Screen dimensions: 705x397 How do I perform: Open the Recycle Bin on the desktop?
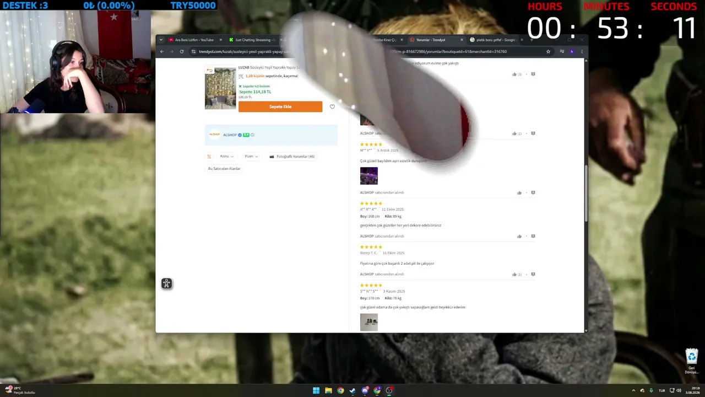point(692,361)
